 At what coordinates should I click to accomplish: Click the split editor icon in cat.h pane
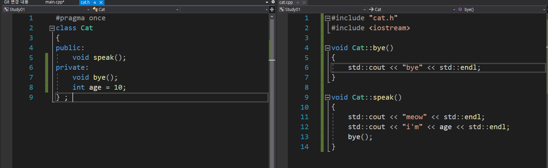[272, 10]
